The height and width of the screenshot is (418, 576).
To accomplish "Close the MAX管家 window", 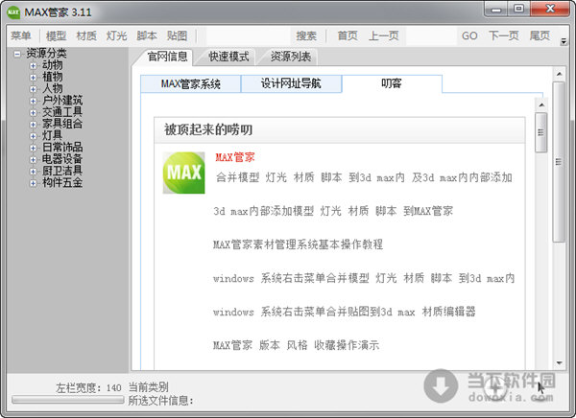I will click(550, 10).
